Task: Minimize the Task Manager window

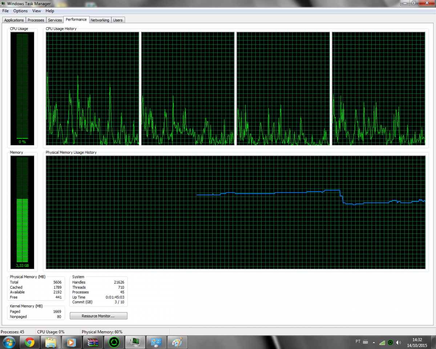Action: tap(405, 3)
